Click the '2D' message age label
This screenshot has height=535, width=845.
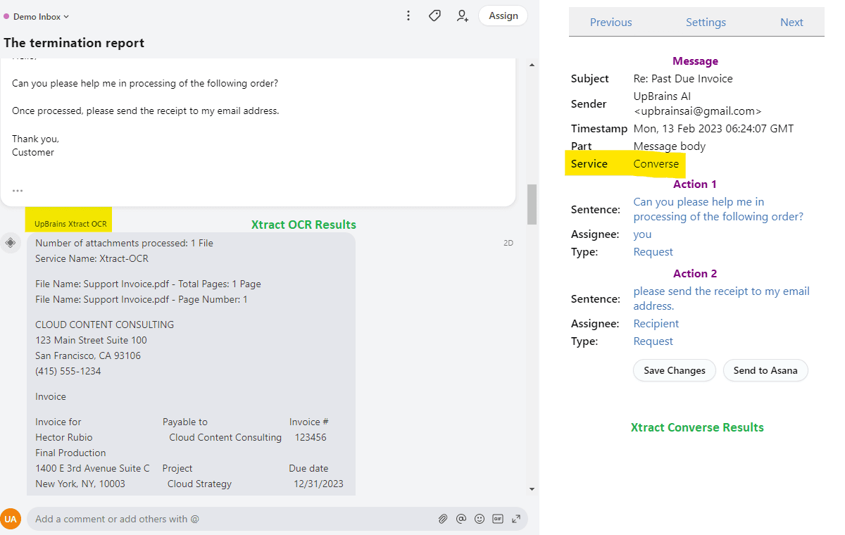tap(508, 243)
